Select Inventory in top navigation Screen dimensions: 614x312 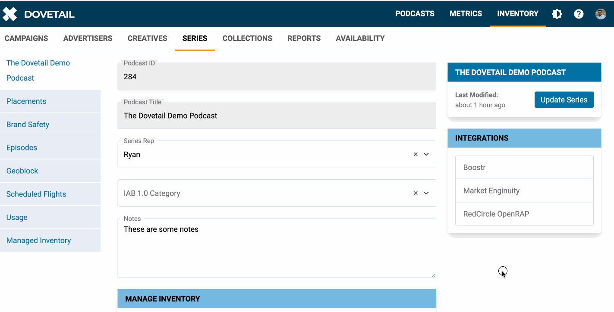[518, 14]
